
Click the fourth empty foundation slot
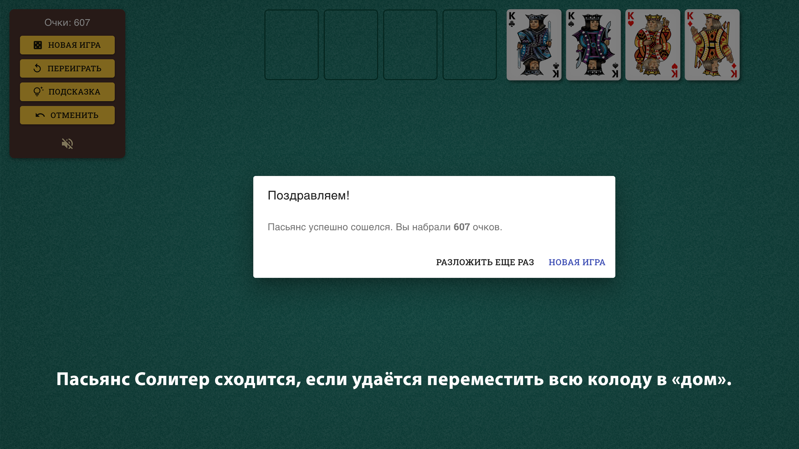[x=469, y=46]
